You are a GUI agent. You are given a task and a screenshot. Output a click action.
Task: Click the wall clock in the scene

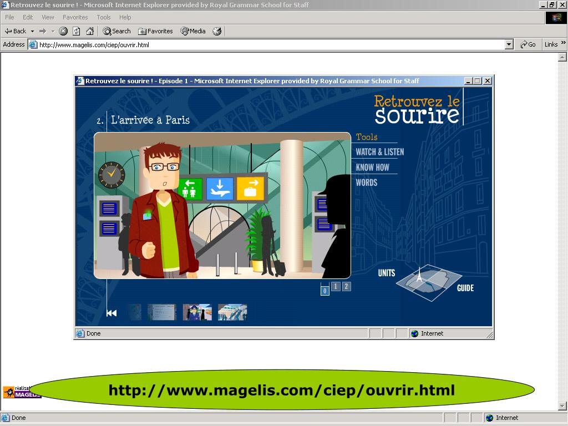[111, 175]
